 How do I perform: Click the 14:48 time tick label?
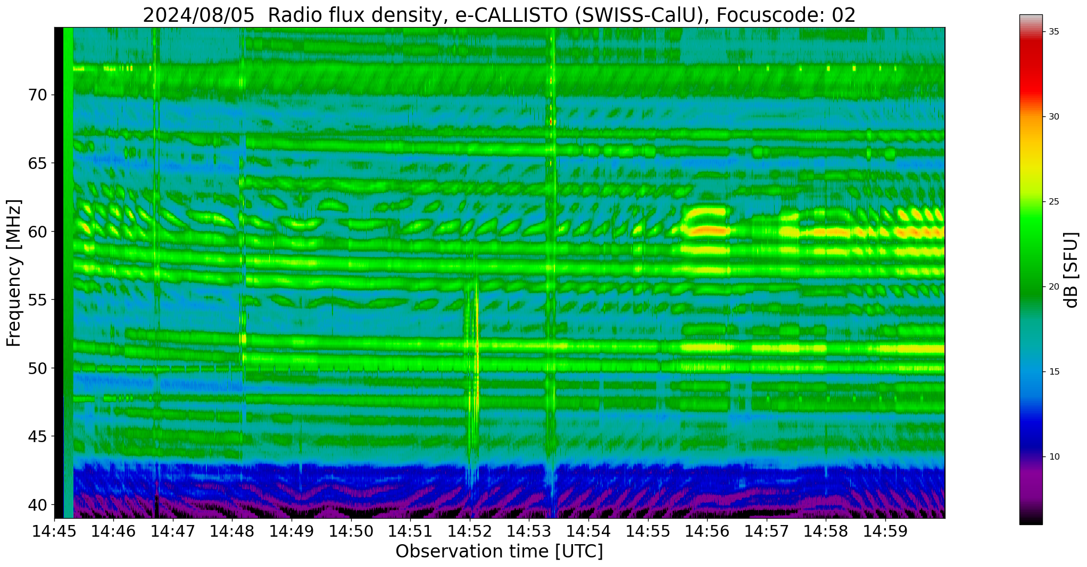click(233, 531)
